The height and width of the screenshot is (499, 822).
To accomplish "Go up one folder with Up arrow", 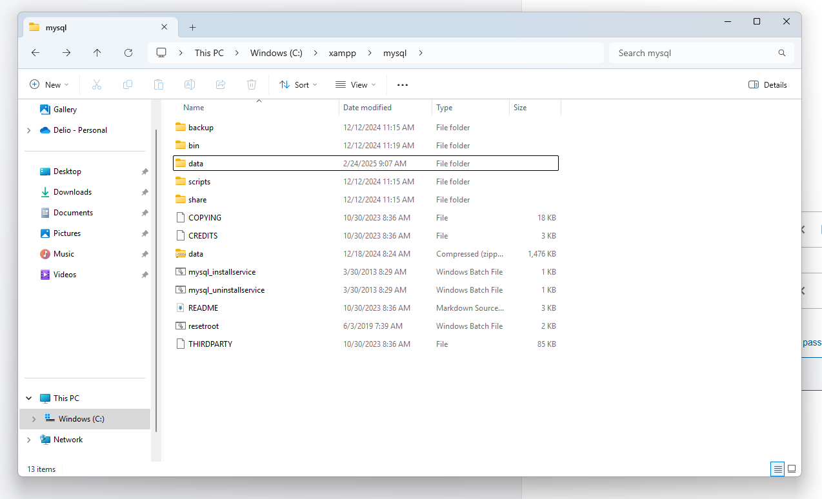I will 97,53.
